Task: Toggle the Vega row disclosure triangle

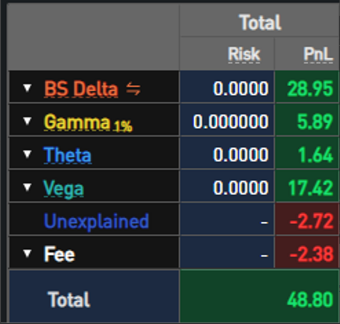Action: tap(28, 188)
